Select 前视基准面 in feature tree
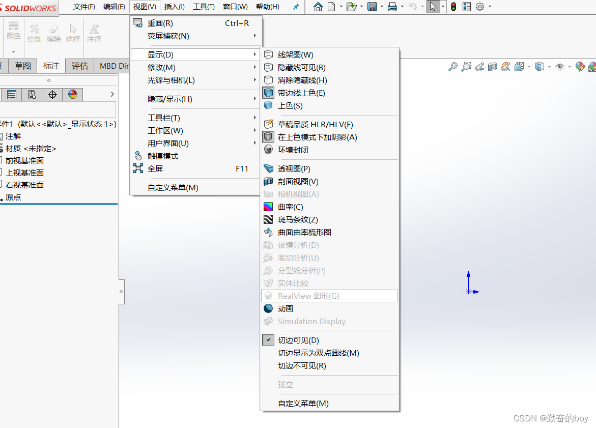The width and height of the screenshot is (596, 428). 25,161
